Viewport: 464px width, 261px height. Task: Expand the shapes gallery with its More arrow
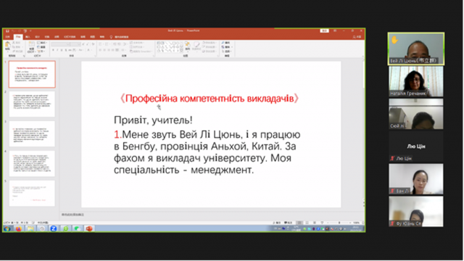182,51
